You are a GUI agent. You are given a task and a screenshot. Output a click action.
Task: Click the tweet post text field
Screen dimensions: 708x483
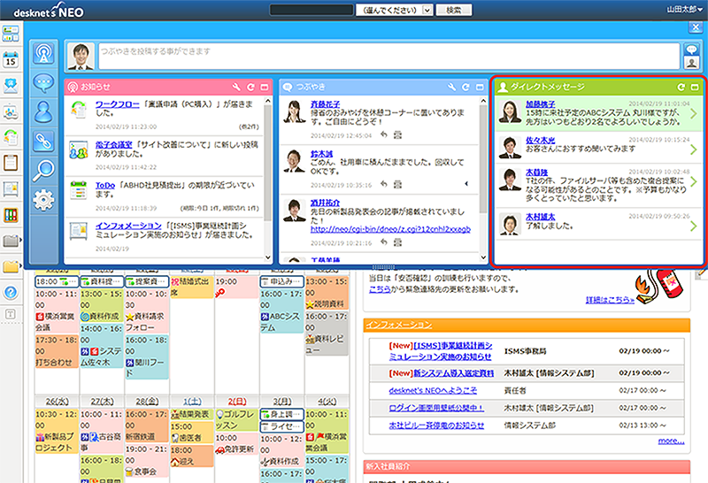pos(388,55)
